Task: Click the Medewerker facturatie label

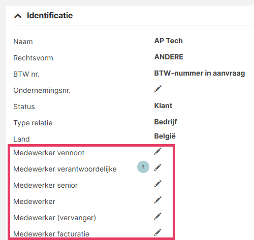Action: click(x=51, y=234)
